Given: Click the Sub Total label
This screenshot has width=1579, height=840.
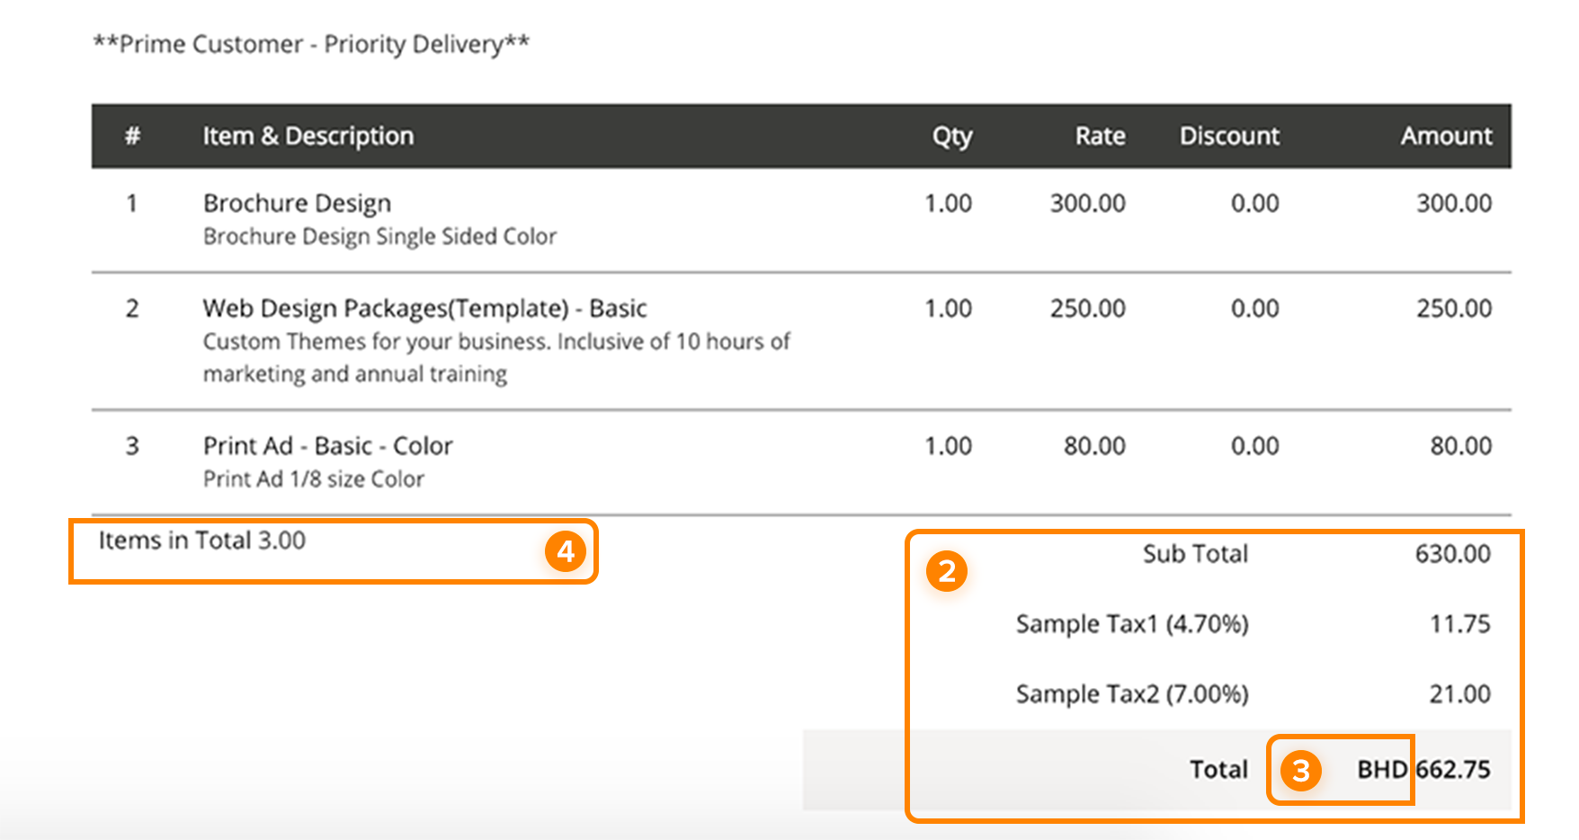Looking at the screenshot, I should click(x=1194, y=554).
